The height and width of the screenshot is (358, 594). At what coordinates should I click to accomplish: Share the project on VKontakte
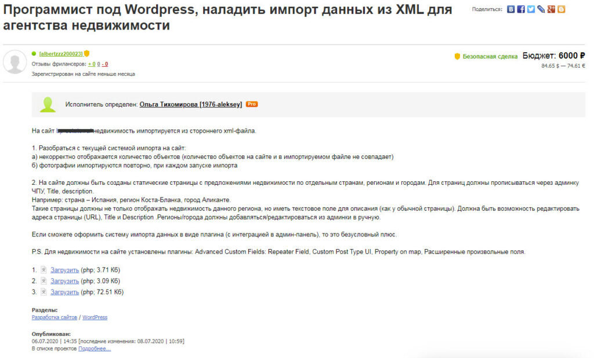coord(510,9)
